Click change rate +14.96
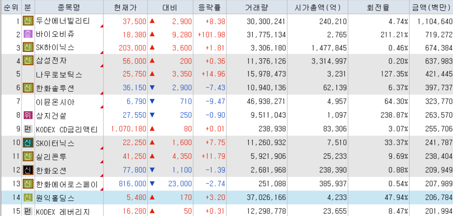Image resolution: width=453 pixels, height=216 pixels. 213,74
